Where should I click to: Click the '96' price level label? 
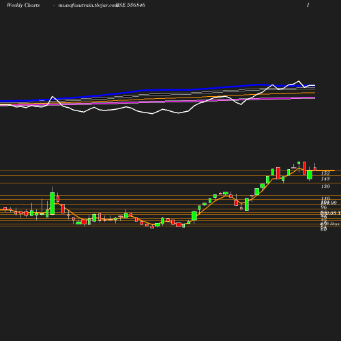pos(324,207)
